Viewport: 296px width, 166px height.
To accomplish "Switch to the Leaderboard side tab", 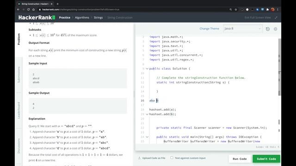I will pyautogui.click(x=18, y=110).
